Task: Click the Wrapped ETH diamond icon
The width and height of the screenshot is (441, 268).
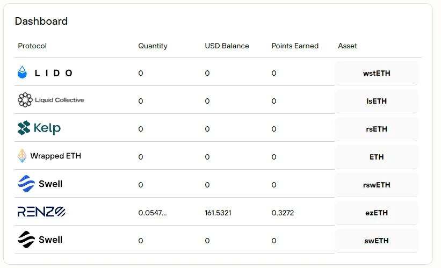Action: click(22, 156)
